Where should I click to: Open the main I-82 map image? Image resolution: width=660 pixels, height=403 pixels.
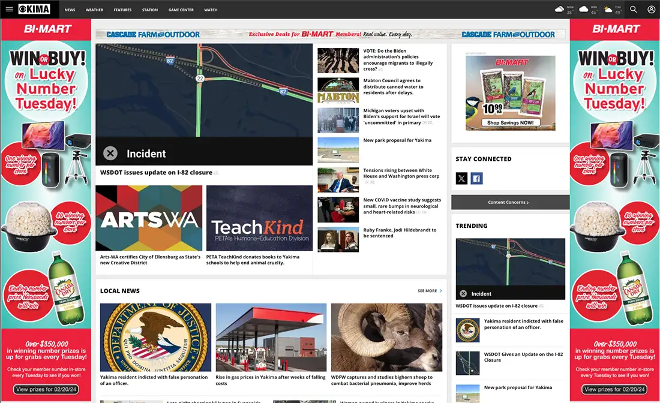pos(204,104)
